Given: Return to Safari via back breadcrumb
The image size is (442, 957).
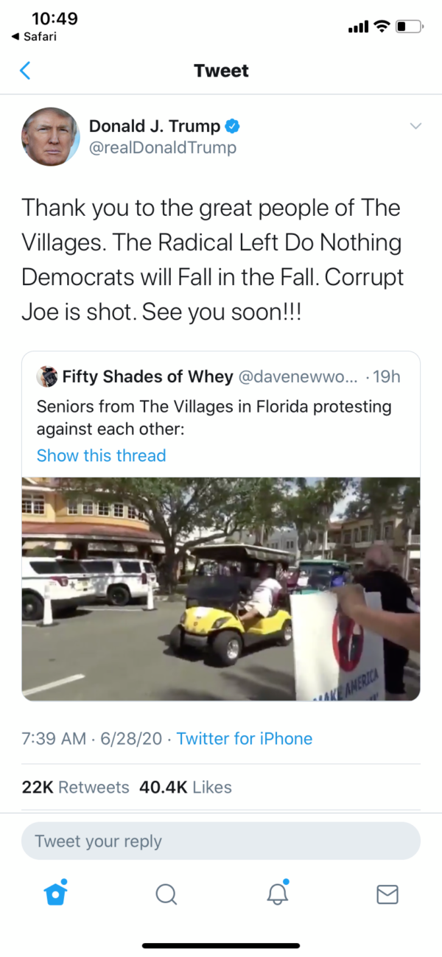Looking at the screenshot, I should coord(34,36).
